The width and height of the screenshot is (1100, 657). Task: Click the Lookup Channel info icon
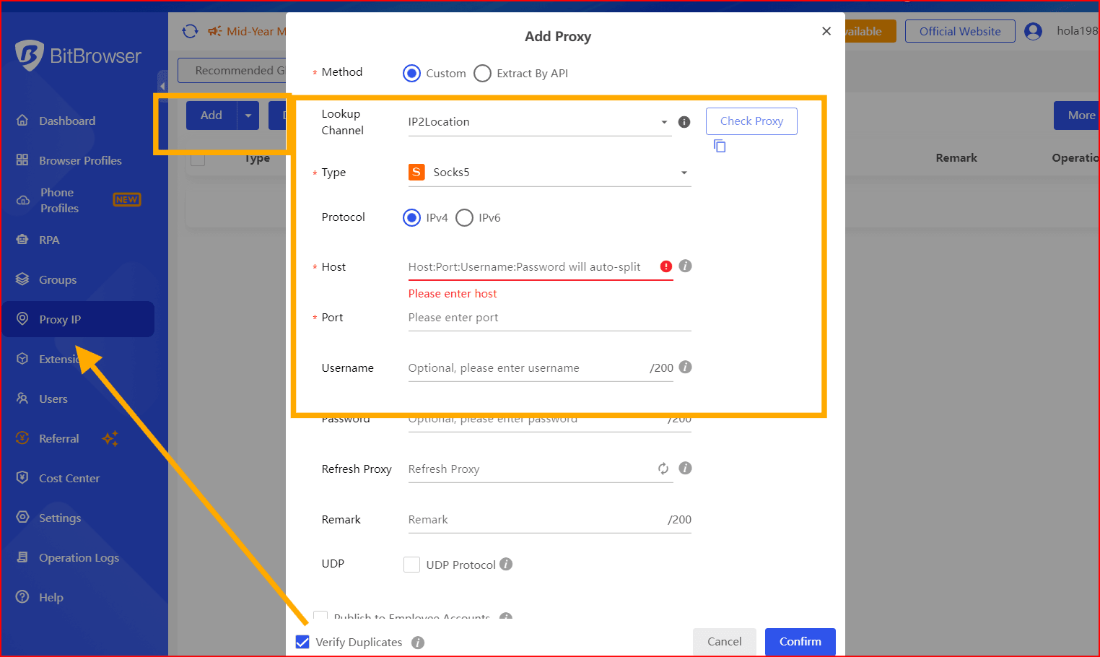684,122
